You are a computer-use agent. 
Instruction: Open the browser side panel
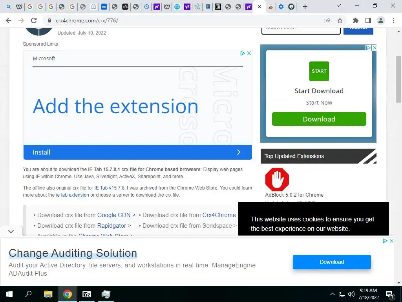click(x=368, y=20)
